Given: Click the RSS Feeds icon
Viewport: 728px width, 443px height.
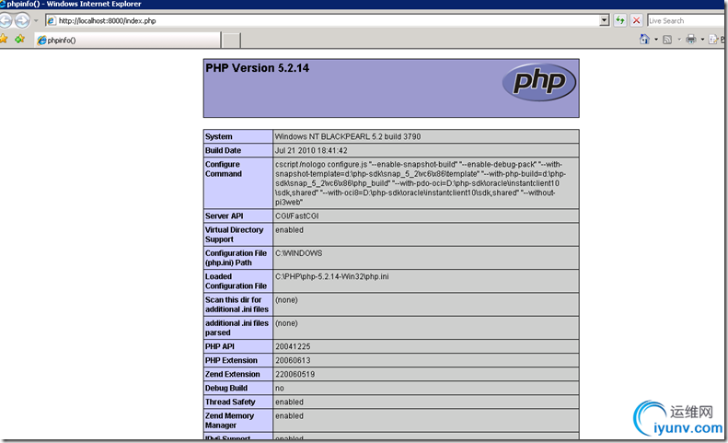Looking at the screenshot, I should coord(667,40).
